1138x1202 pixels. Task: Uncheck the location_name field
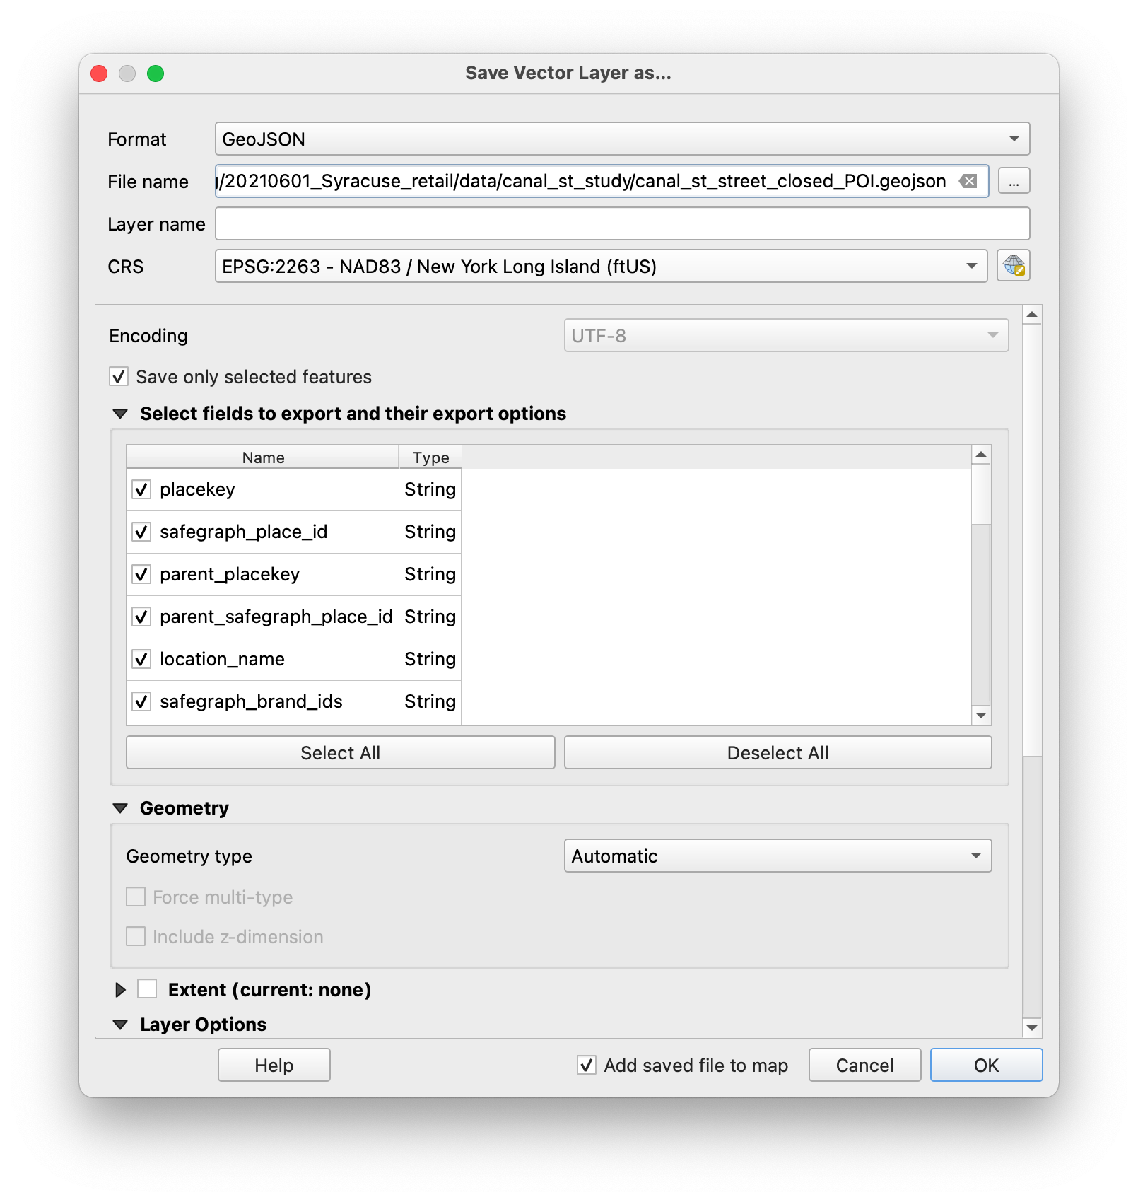pos(141,659)
